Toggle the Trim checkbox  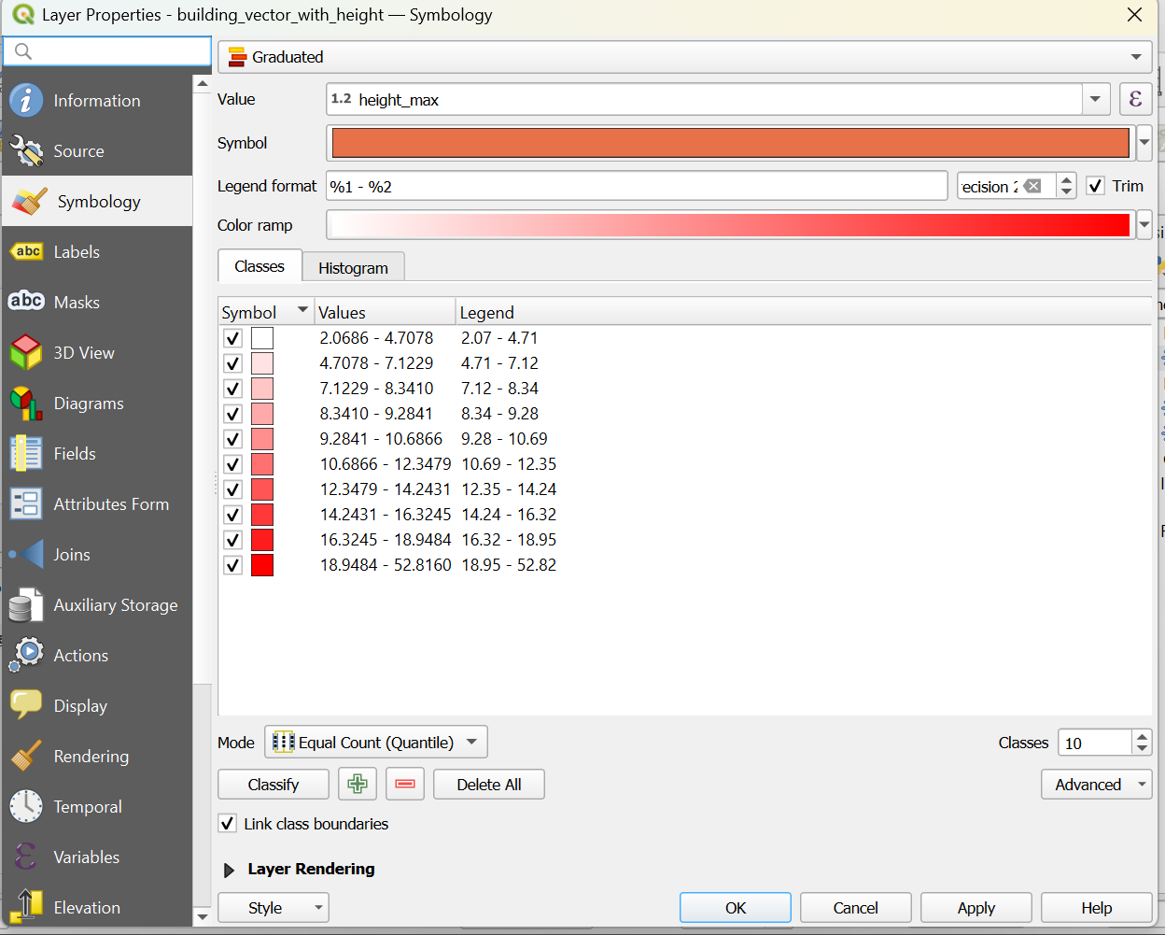(x=1096, y=186)
